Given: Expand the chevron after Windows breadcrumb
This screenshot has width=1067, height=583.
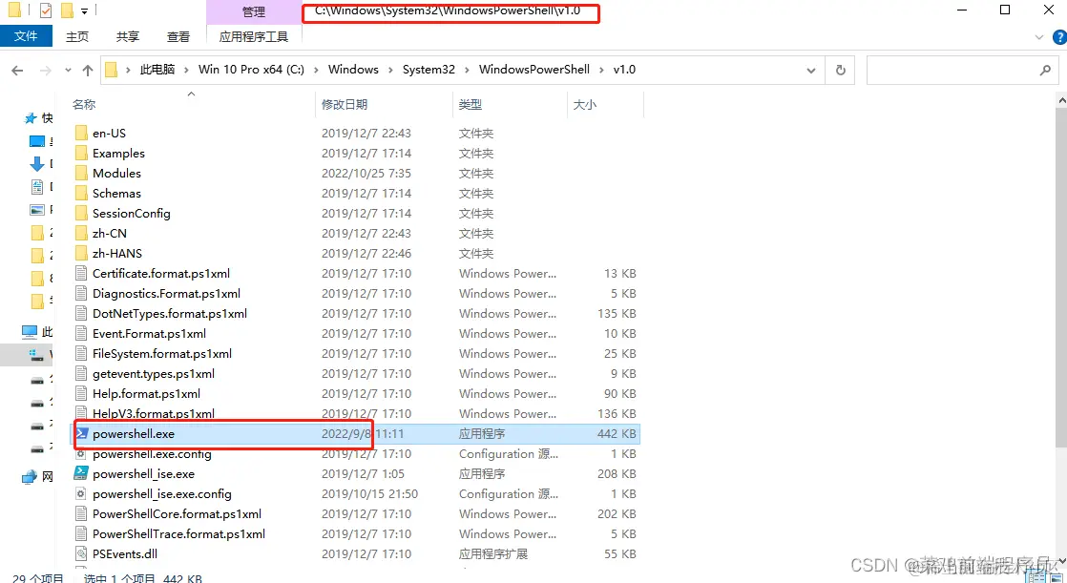Looking at the screenshot, I should tap(390, 70).
